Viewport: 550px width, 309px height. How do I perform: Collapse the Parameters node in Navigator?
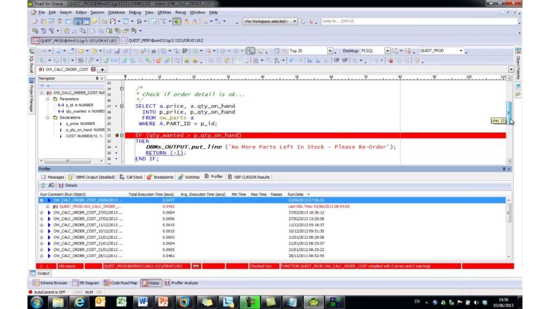pyautogui.click(x=47, y=99)
